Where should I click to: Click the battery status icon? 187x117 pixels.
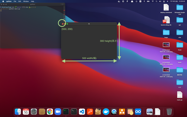tap(148, 1)
